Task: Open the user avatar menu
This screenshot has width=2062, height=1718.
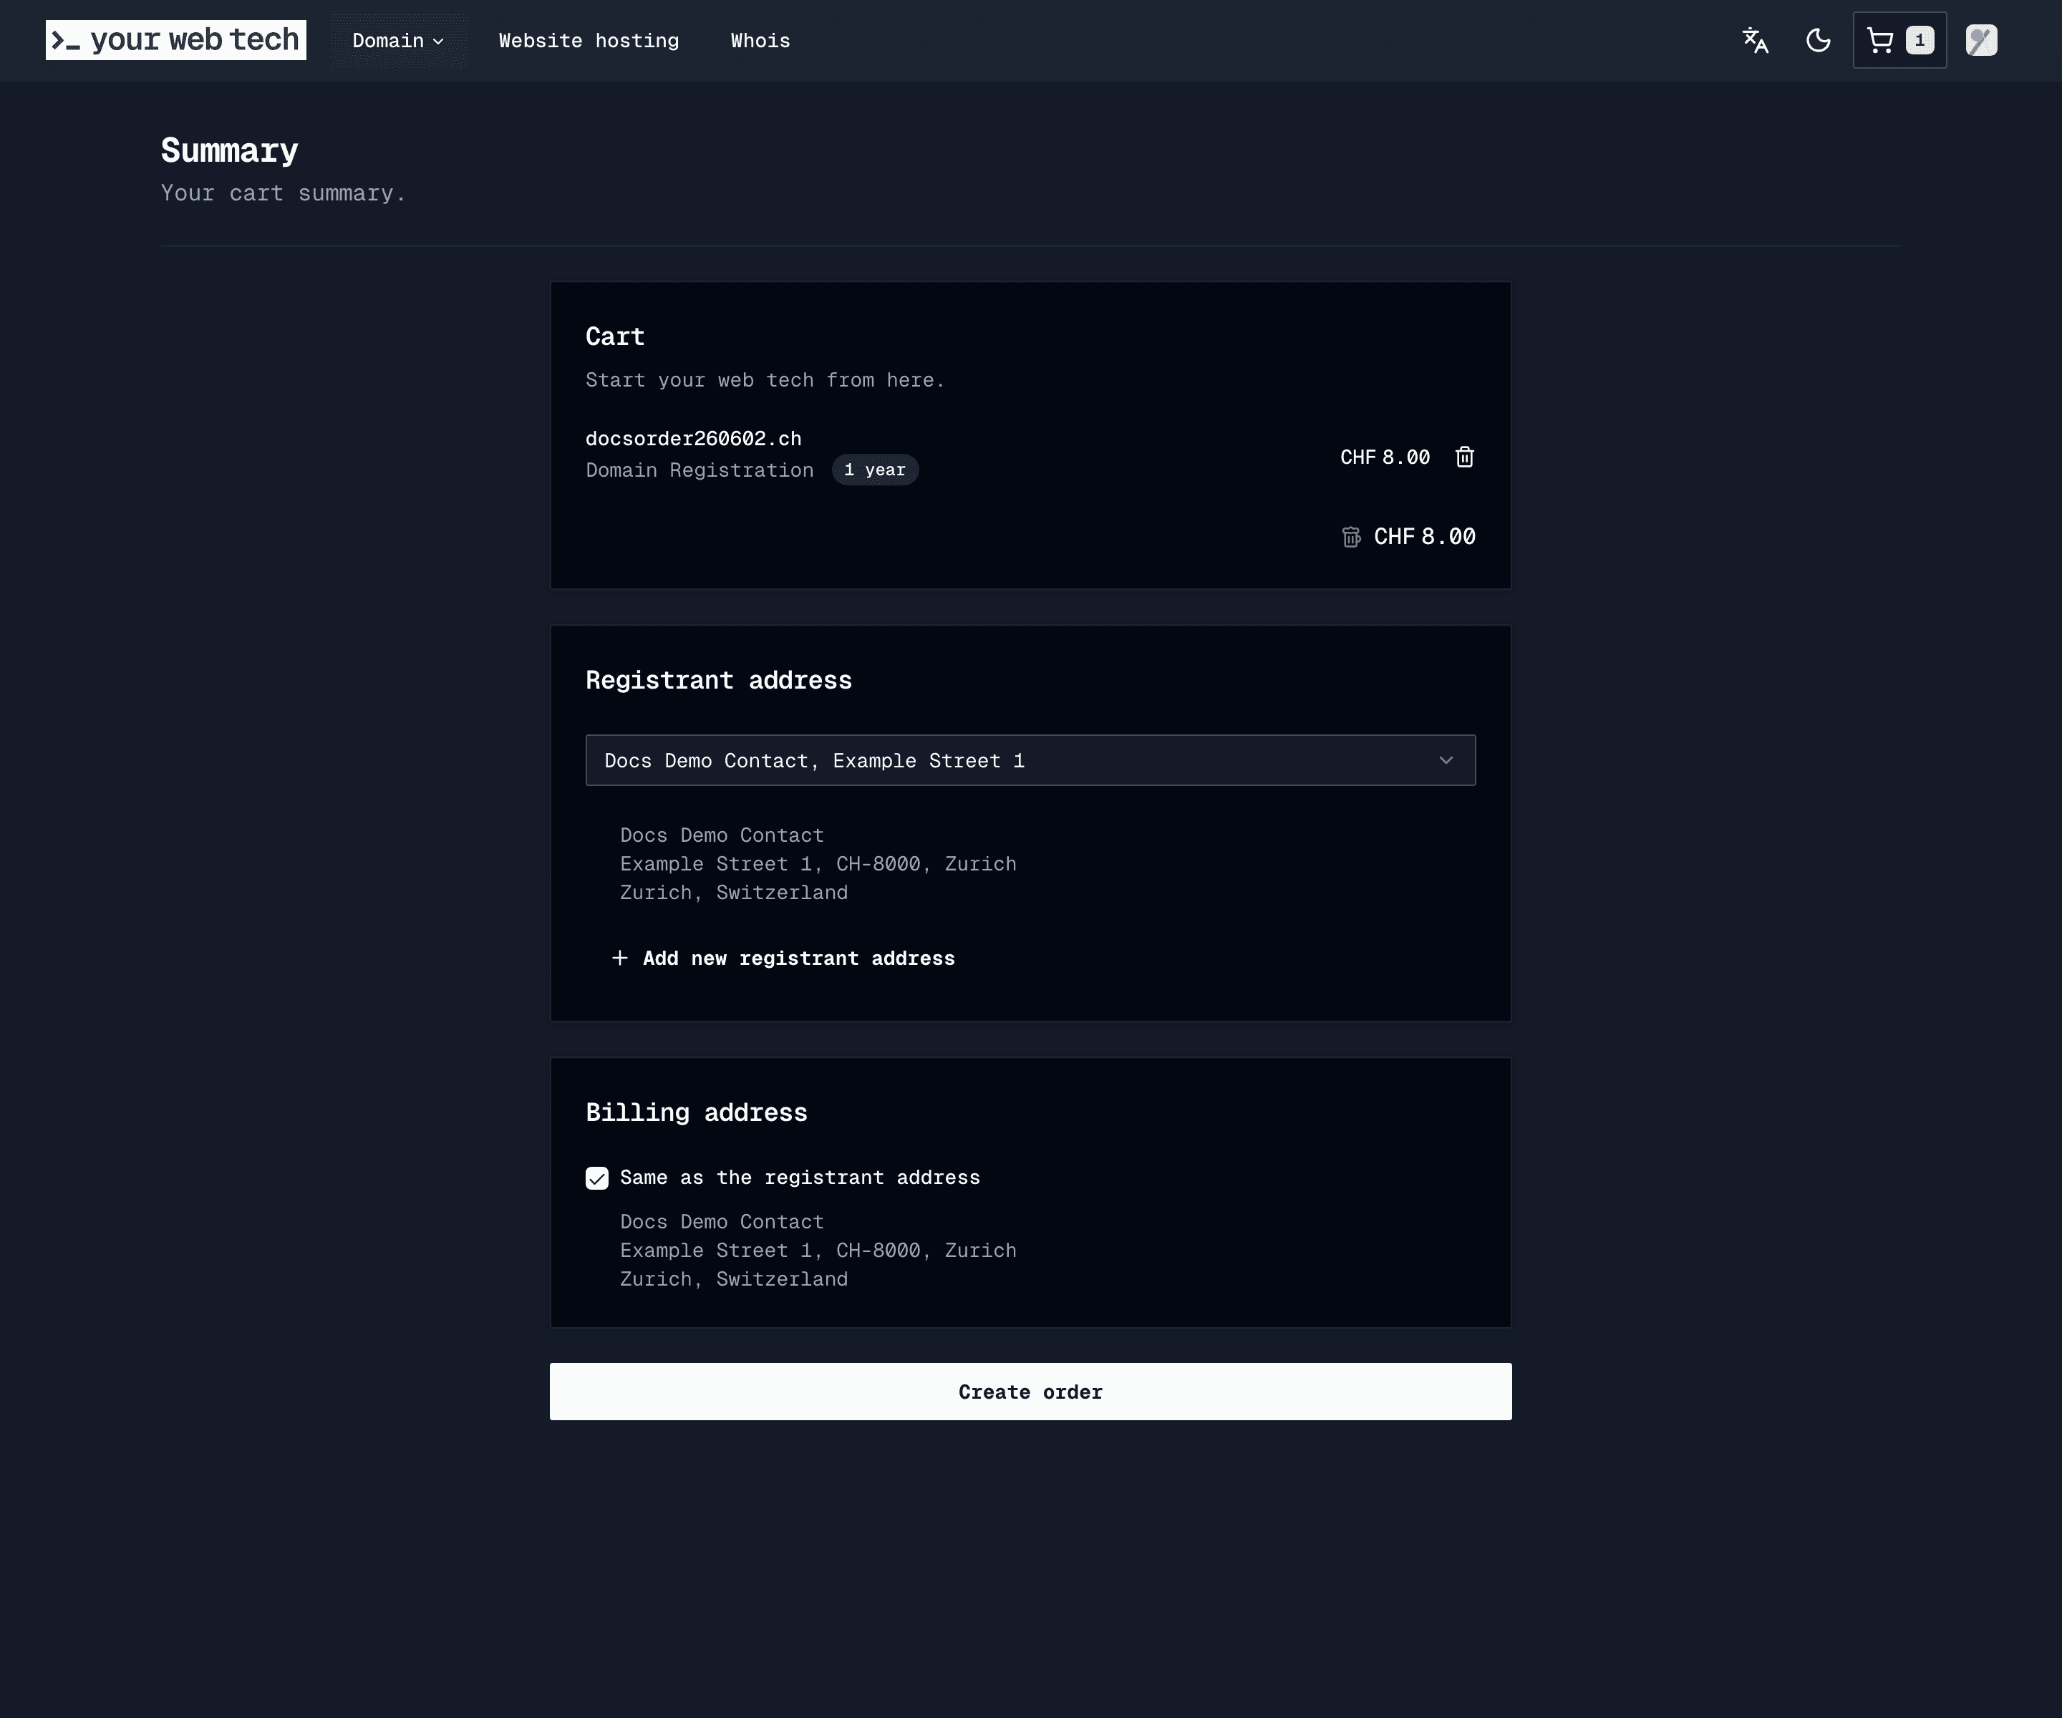Action: click(x=1982, y=40)
